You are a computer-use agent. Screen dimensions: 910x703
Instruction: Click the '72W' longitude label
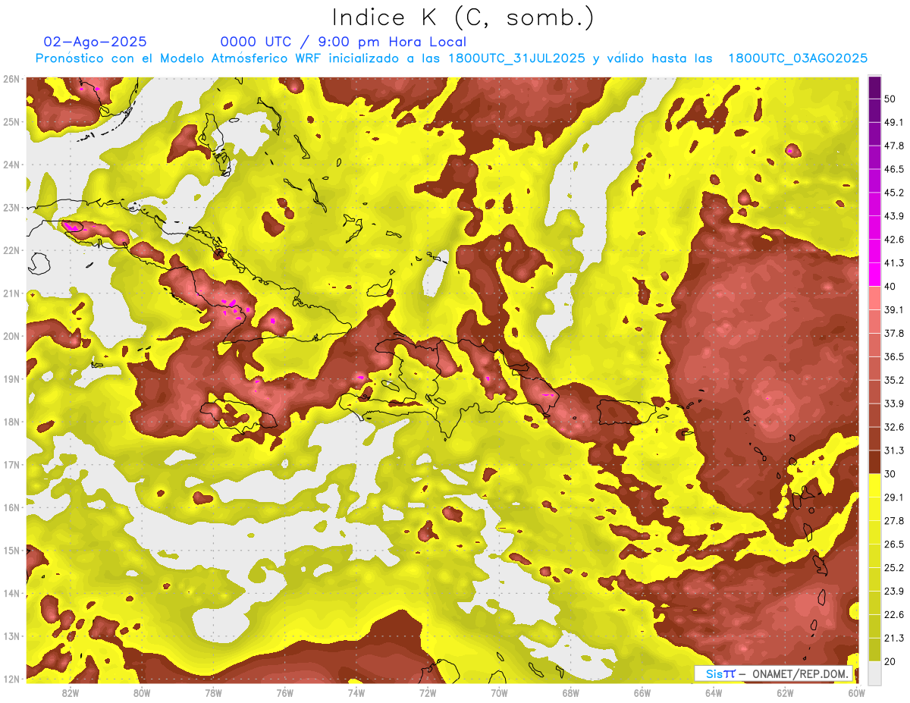pos(428,693)
